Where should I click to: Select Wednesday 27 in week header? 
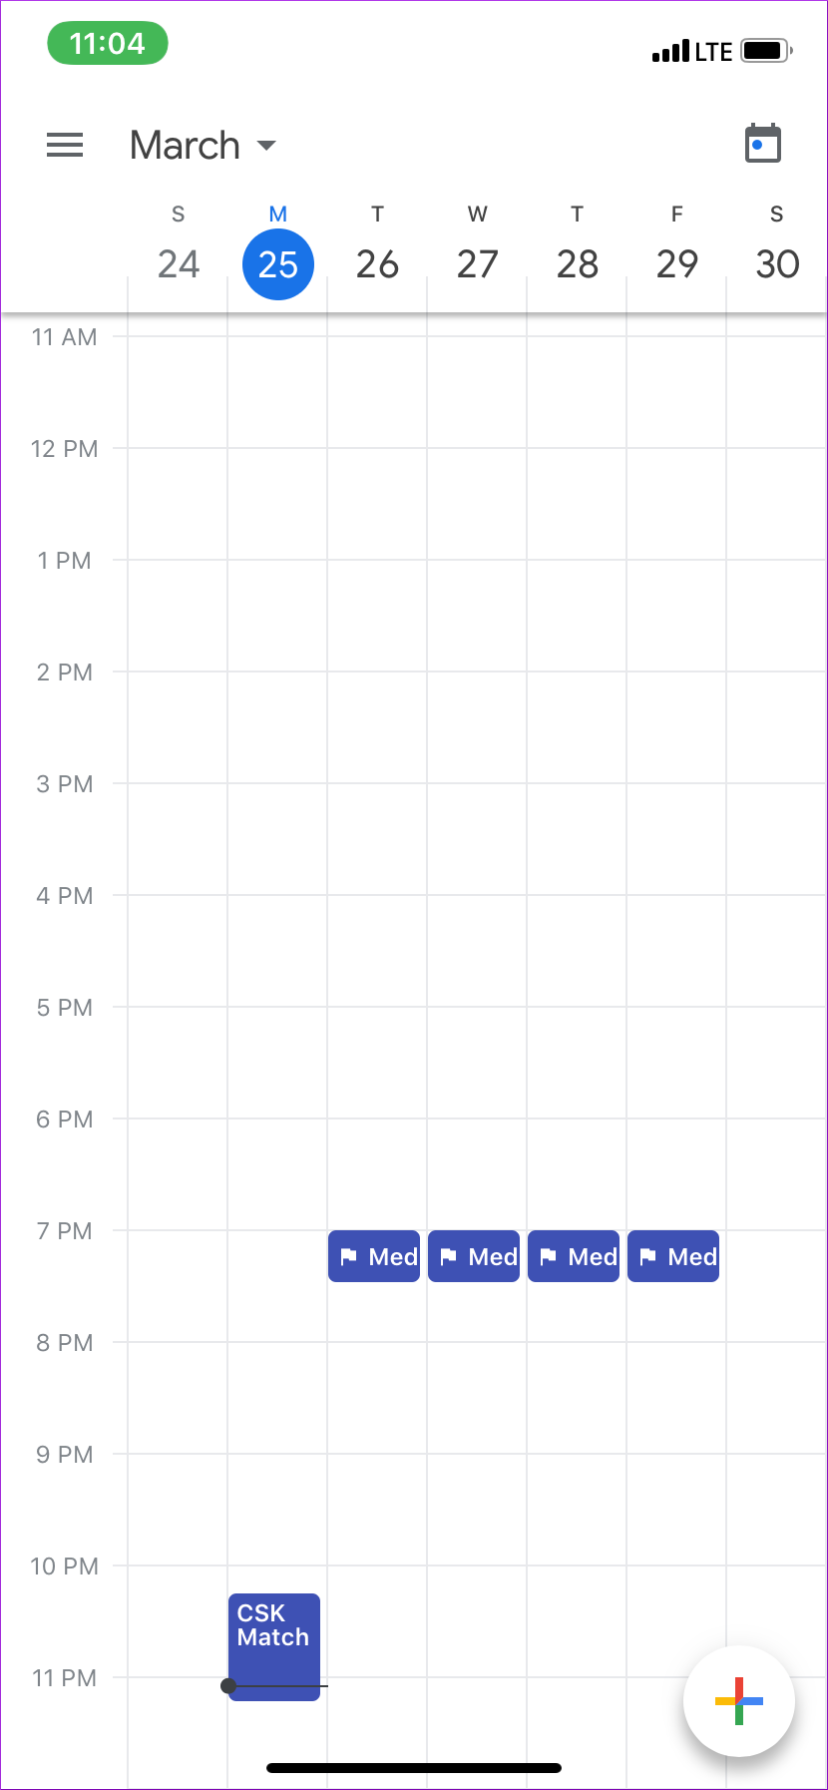(x=478, y=263)
